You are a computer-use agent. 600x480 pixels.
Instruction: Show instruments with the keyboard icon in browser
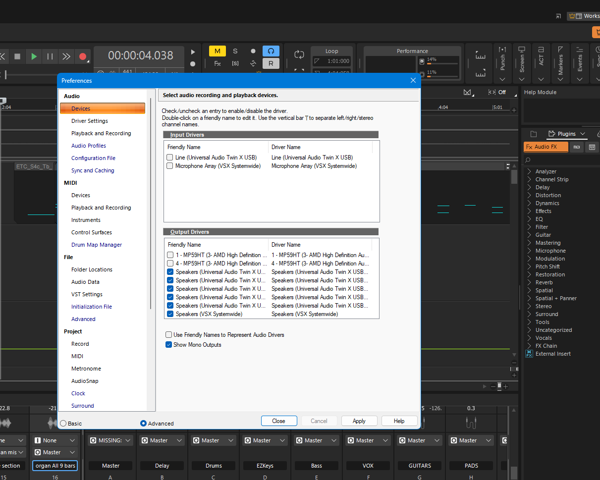(592, 147)
